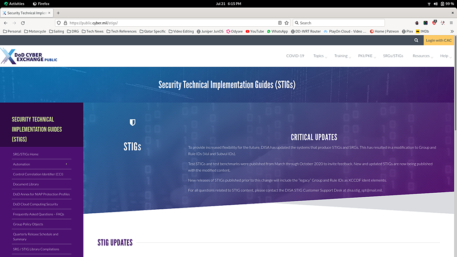Click the DoD Cyber Exchange logo
This screenshot has height=257, width=457.
[29, 56]
